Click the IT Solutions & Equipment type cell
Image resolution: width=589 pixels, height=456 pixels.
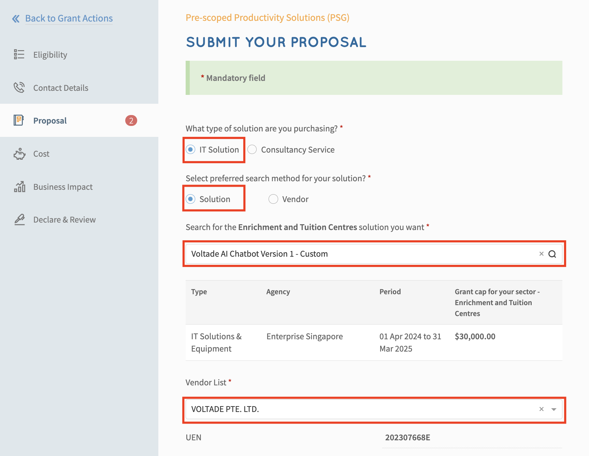point(216,343)
